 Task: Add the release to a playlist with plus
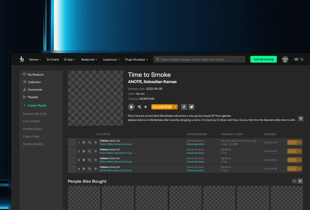(146, 107)
